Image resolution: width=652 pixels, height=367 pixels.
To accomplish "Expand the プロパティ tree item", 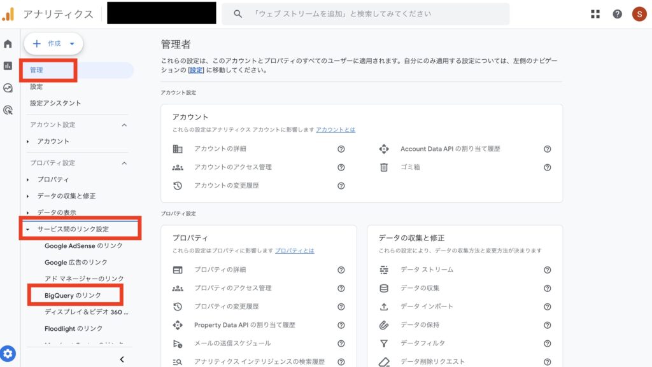I will [28, 180].
